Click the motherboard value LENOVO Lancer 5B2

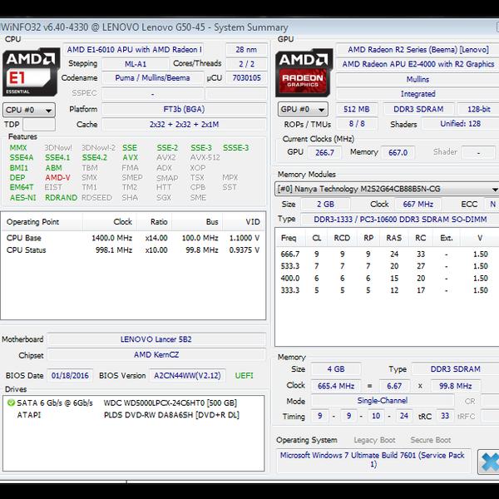point(156,339)
